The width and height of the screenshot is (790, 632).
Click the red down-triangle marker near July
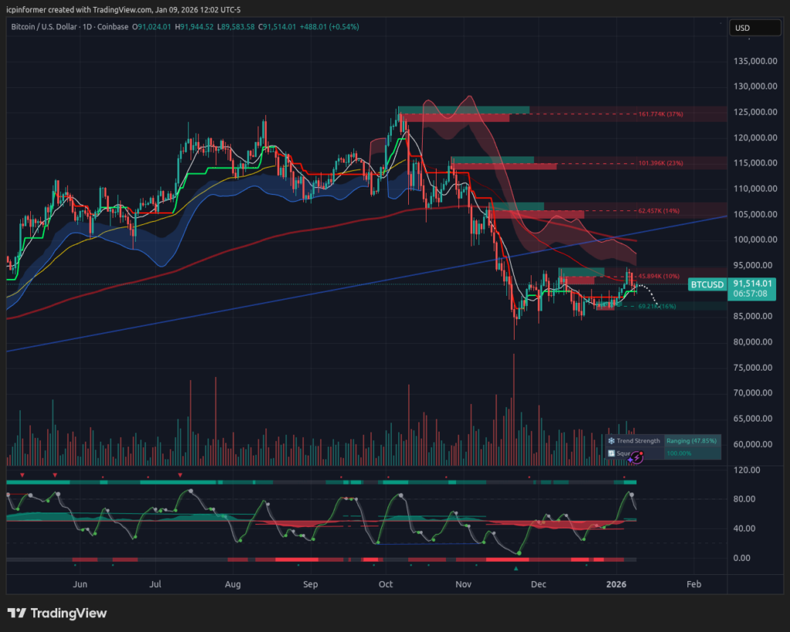(x=180, y=475)
